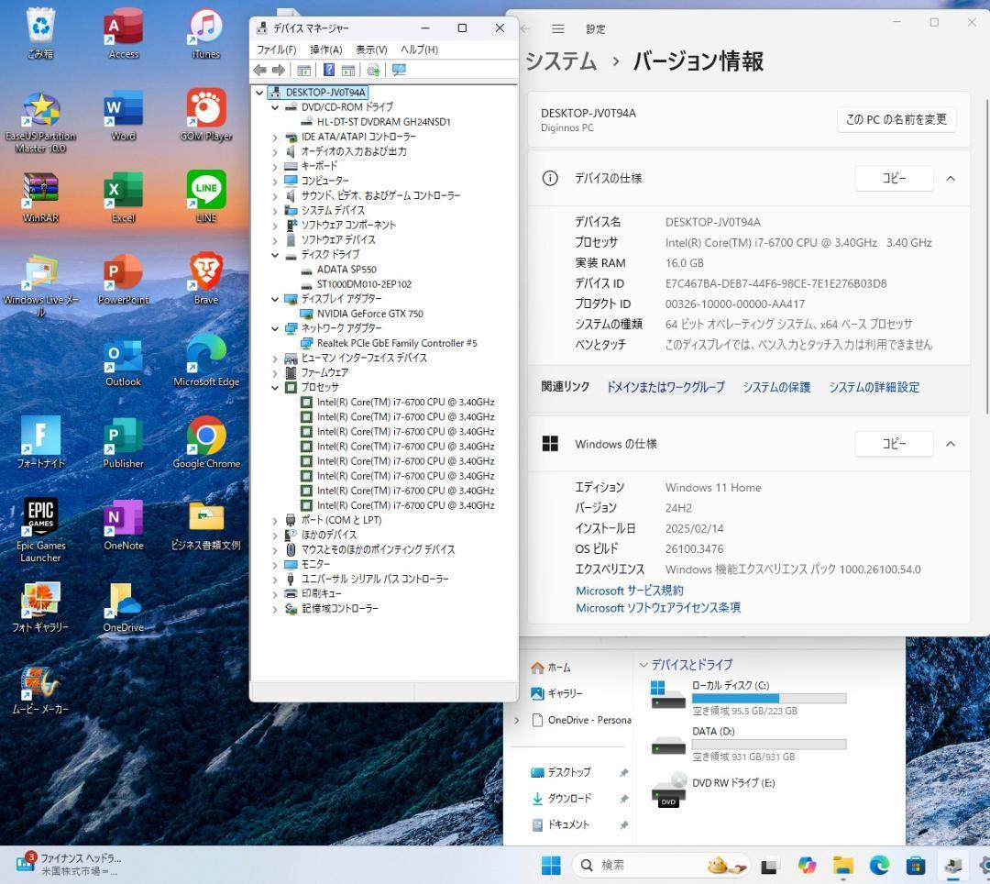990x884 pixels.
Task: Click the Publisher desktop icon
Action: pos(123,443)
